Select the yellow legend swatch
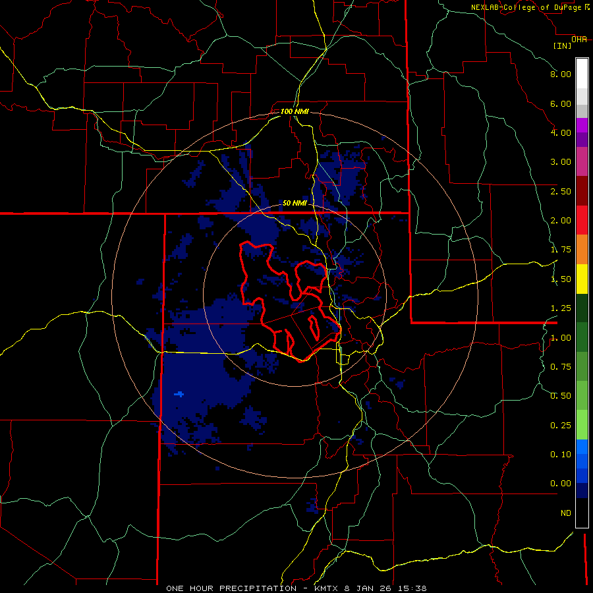The width and height of the screenshot is (593, 593). [582, 279]
